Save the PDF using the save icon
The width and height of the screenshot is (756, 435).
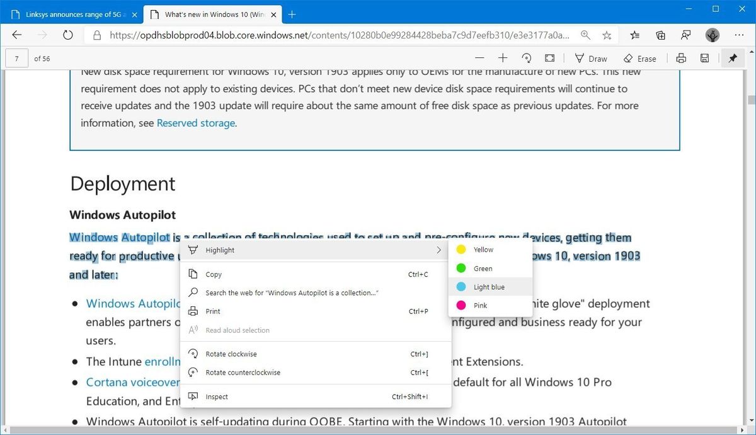pos(704,57)
